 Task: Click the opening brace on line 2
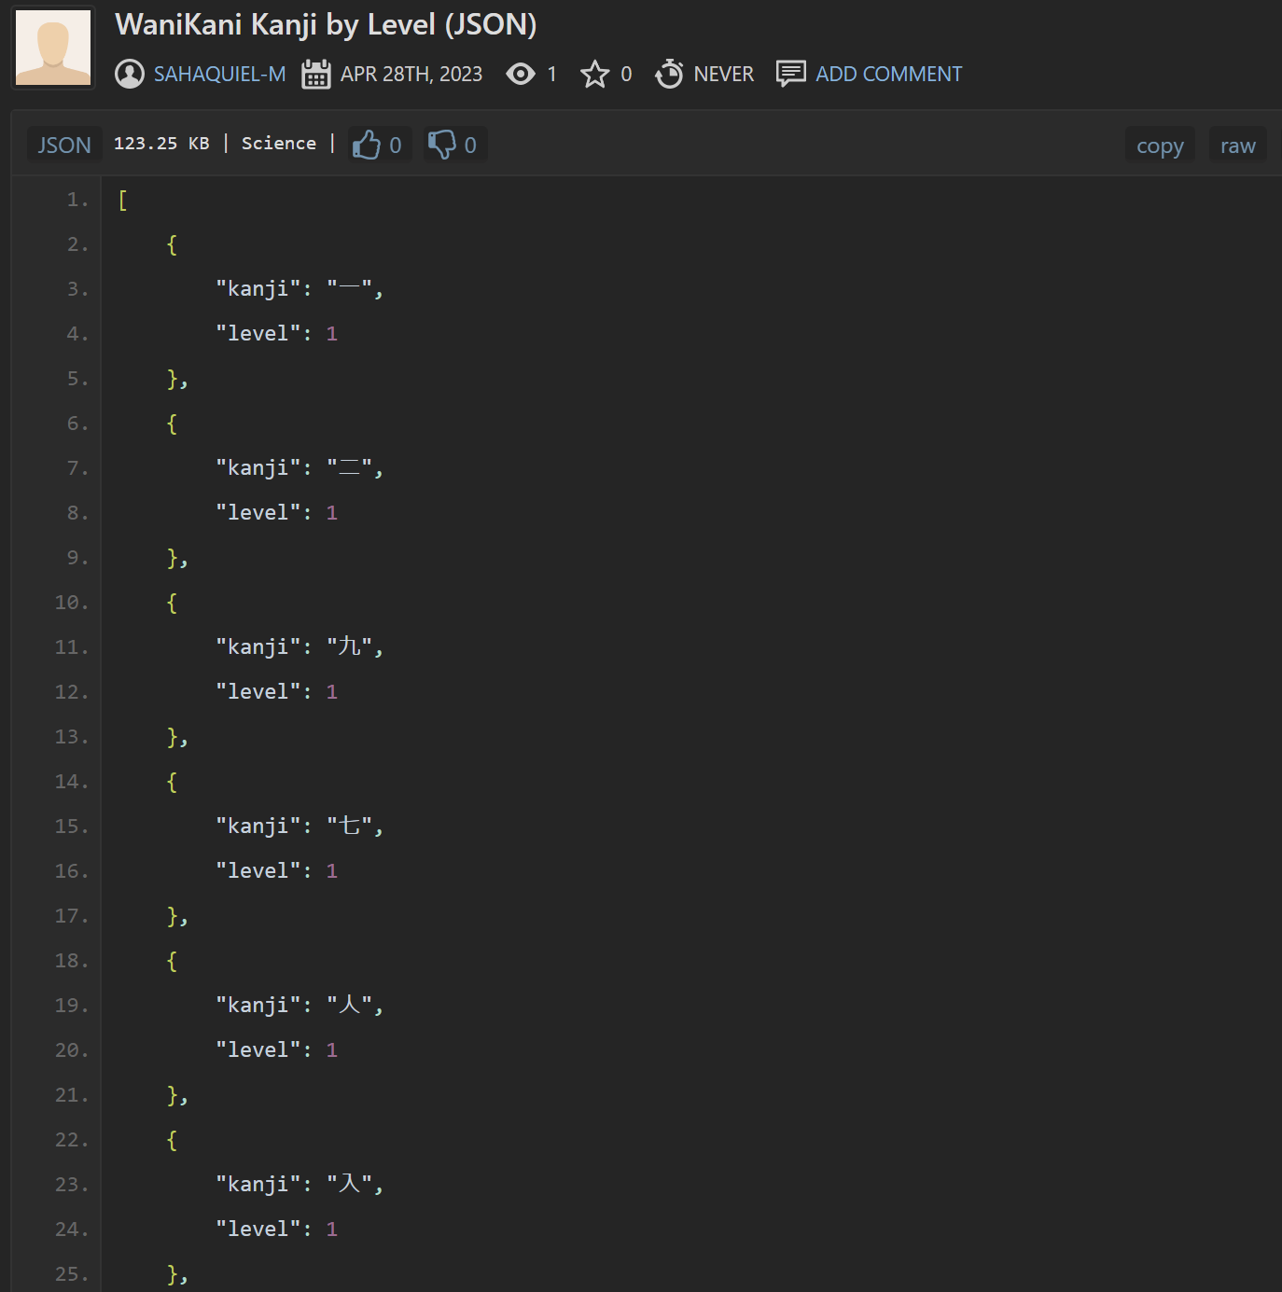point(172,244)
